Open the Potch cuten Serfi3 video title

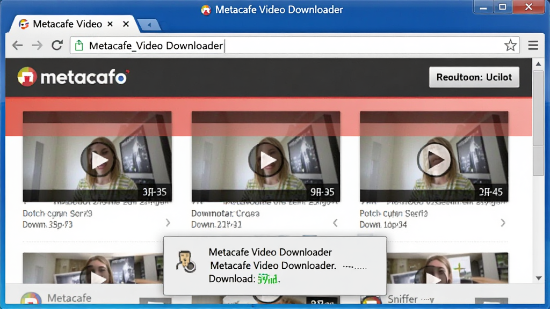point(394,214)
